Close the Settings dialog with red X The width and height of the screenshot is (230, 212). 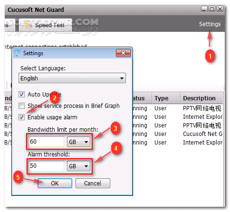pyautogui.click(x=123, y=53)
